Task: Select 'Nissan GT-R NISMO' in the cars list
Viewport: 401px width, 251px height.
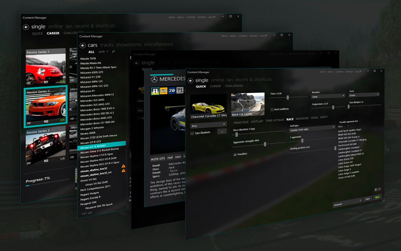Action: point(102,146)
